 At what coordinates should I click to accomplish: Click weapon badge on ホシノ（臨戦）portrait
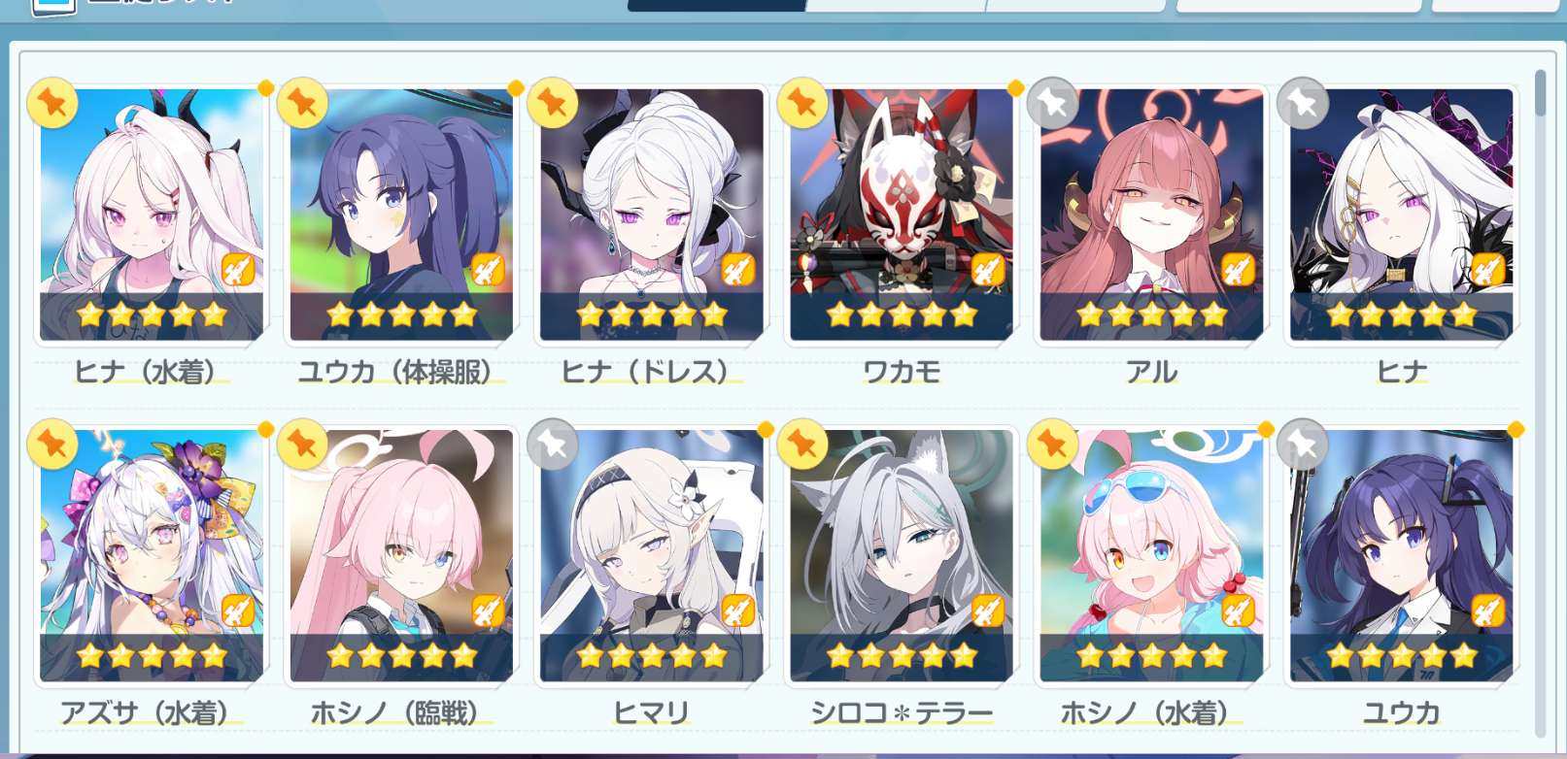[x=488, y=611]
